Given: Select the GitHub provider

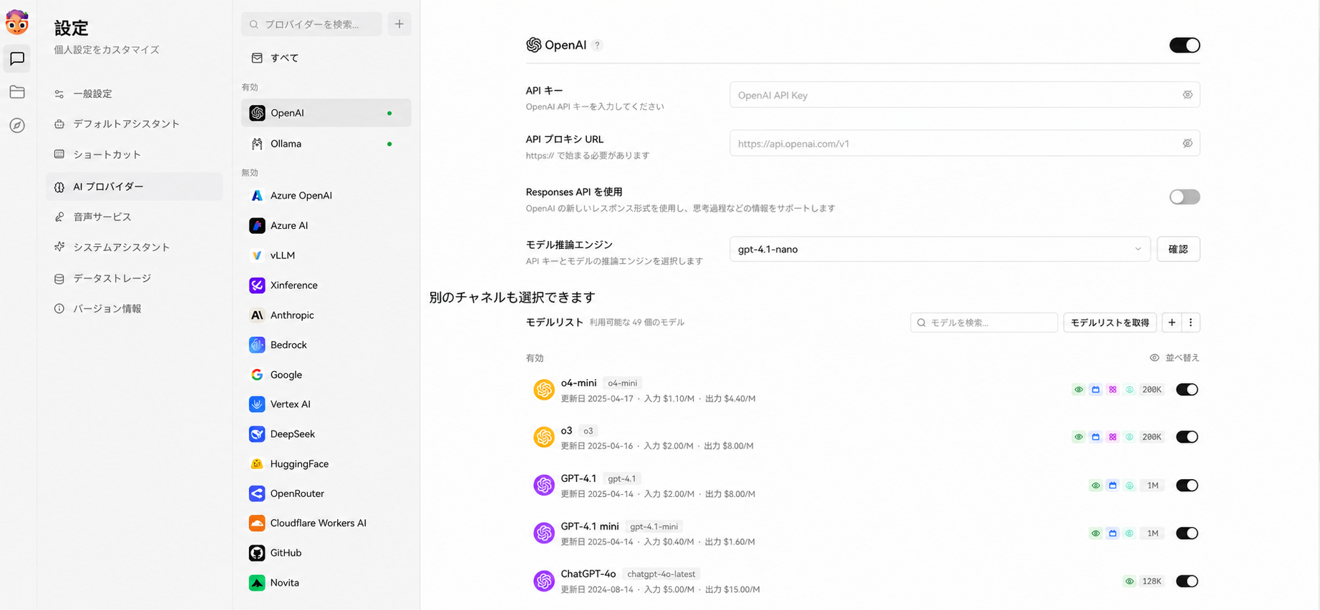Looking at the screenshot, I should click(x=326, y=553).
